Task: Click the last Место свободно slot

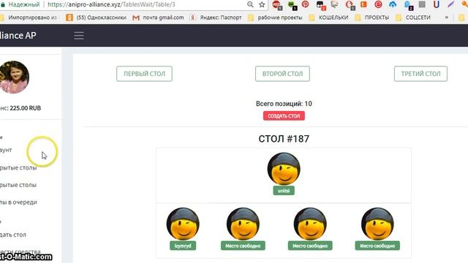Action: pos(377,245)
